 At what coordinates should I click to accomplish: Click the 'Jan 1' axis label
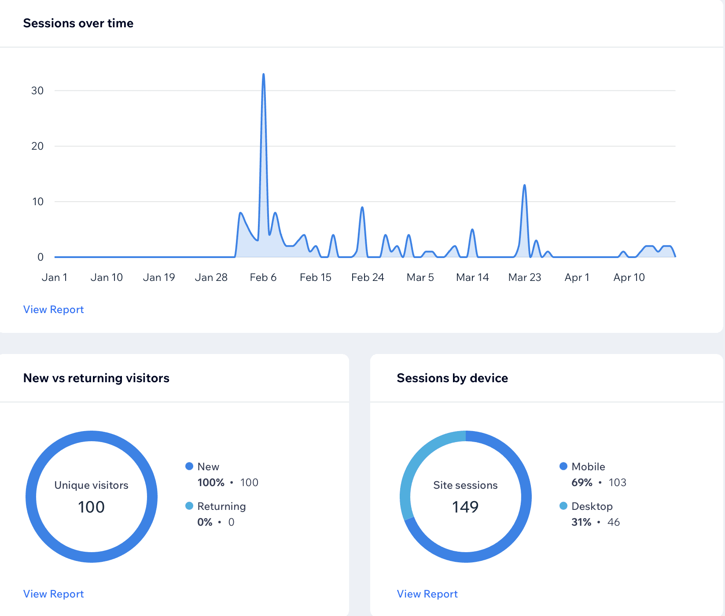pyautogui.click(x=55, y=277)
